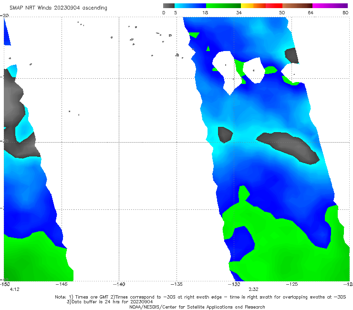This screenshot has height=310, width=353.
Task: Click the NOAA/NESDIS credit line
Action: tap(197, 307)
